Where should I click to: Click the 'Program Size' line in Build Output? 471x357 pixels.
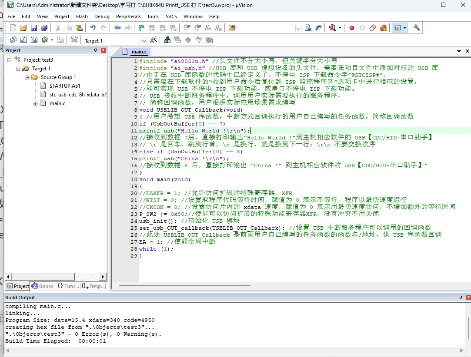(x=80, y=321)
